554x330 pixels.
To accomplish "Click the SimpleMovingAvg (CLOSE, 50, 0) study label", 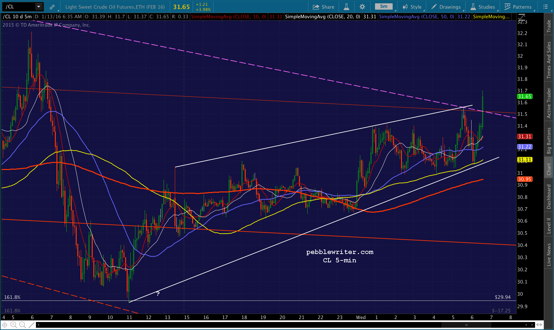I will (416, 17).
